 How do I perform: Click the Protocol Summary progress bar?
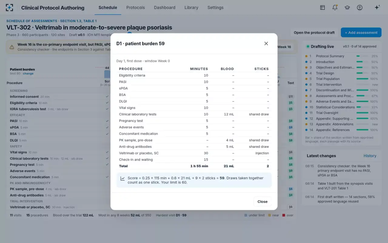pyautogui.click(x=363, y=56)
